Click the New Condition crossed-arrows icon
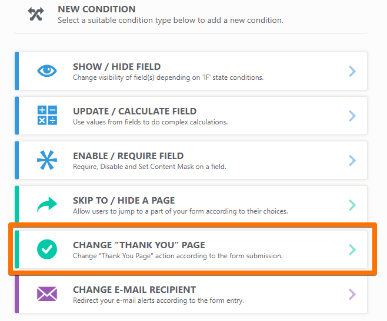 [36, 14]
